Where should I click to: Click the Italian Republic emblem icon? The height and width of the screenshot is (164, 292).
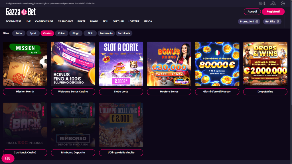point(261,3)
